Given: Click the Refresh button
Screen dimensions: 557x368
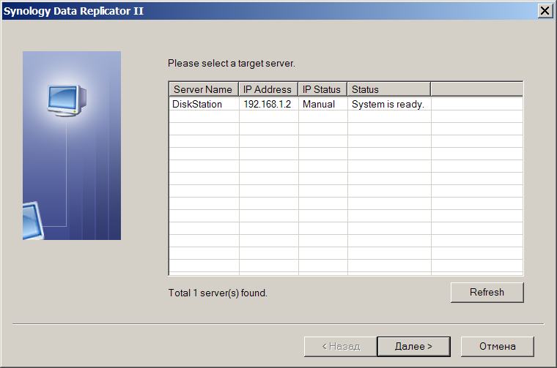Looking at the screenshot, I should coord(487,293).
